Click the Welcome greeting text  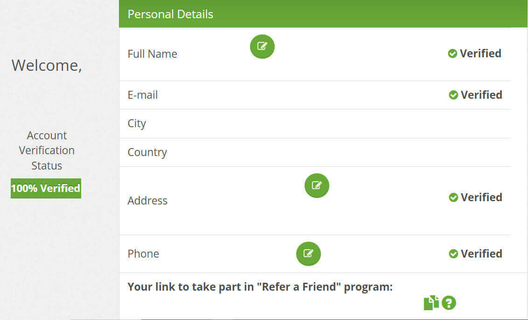tap(47, 65)
